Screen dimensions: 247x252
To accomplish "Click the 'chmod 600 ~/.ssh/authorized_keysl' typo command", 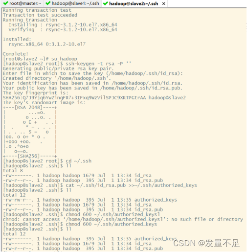I will coord(81,215).
